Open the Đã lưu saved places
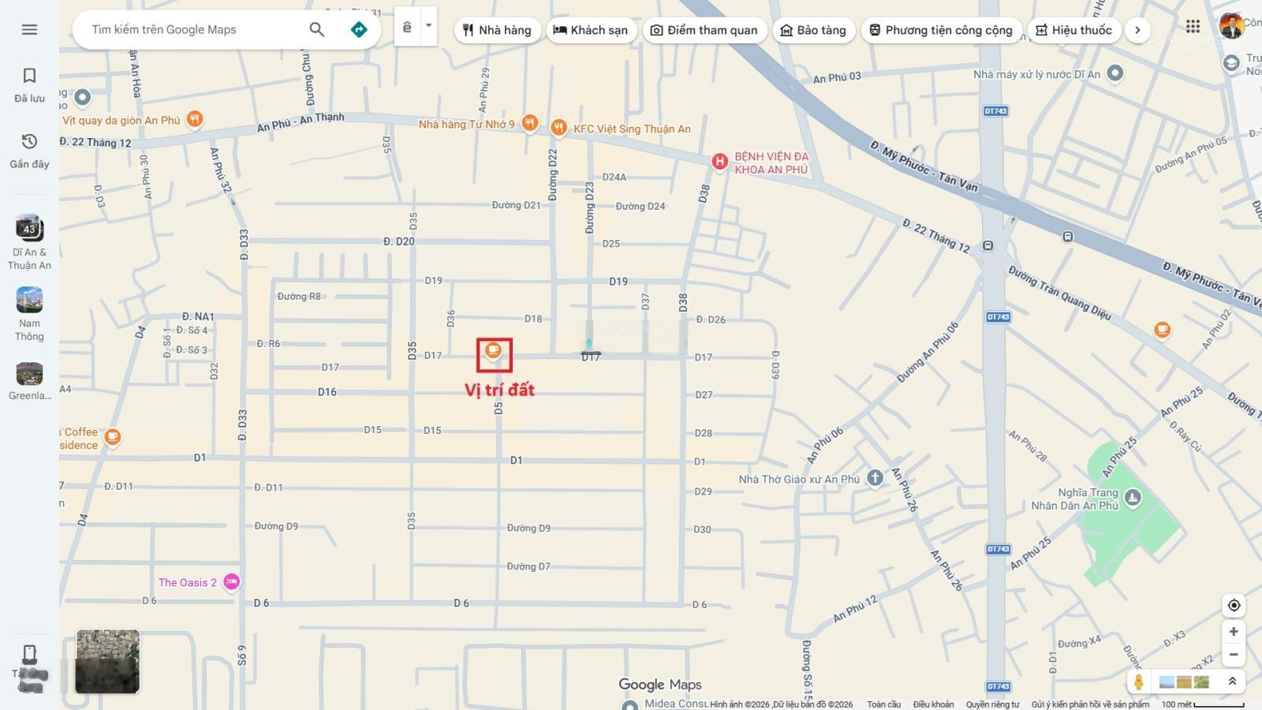Screen dimensions: 1262x710 click(x=29, y=84)
